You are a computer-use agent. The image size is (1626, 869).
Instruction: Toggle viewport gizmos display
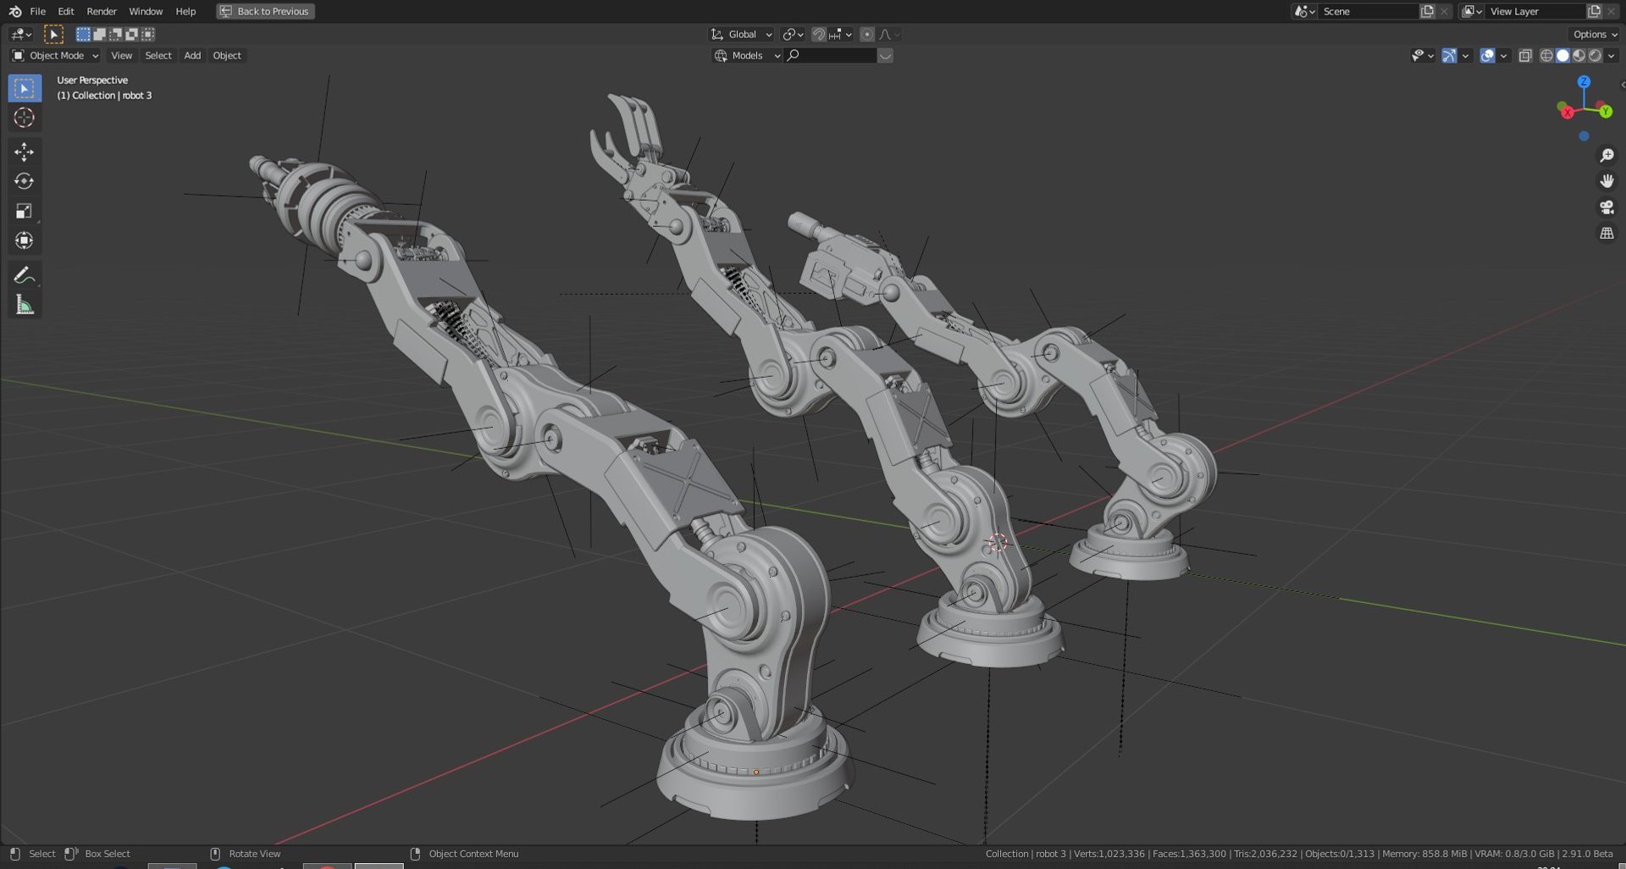click(x=1449, y=56)
